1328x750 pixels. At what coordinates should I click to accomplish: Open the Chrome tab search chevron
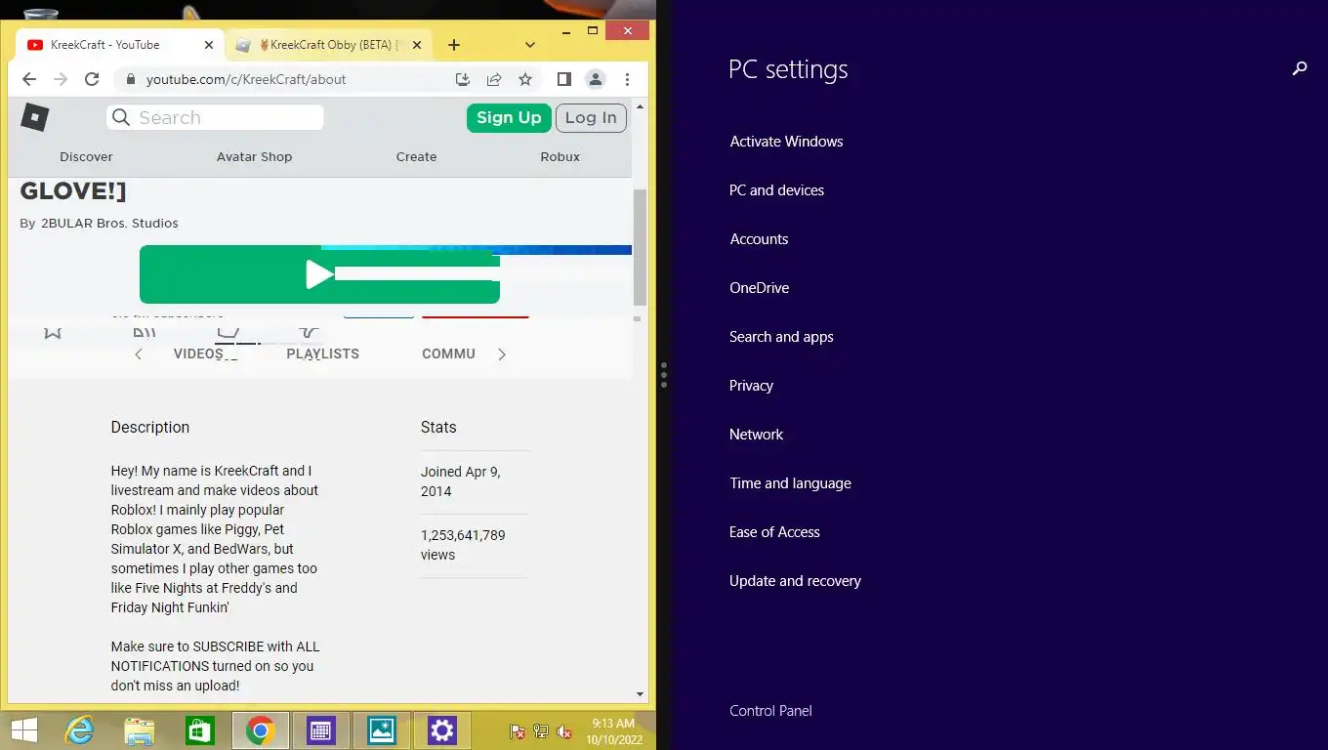point(530,45)
